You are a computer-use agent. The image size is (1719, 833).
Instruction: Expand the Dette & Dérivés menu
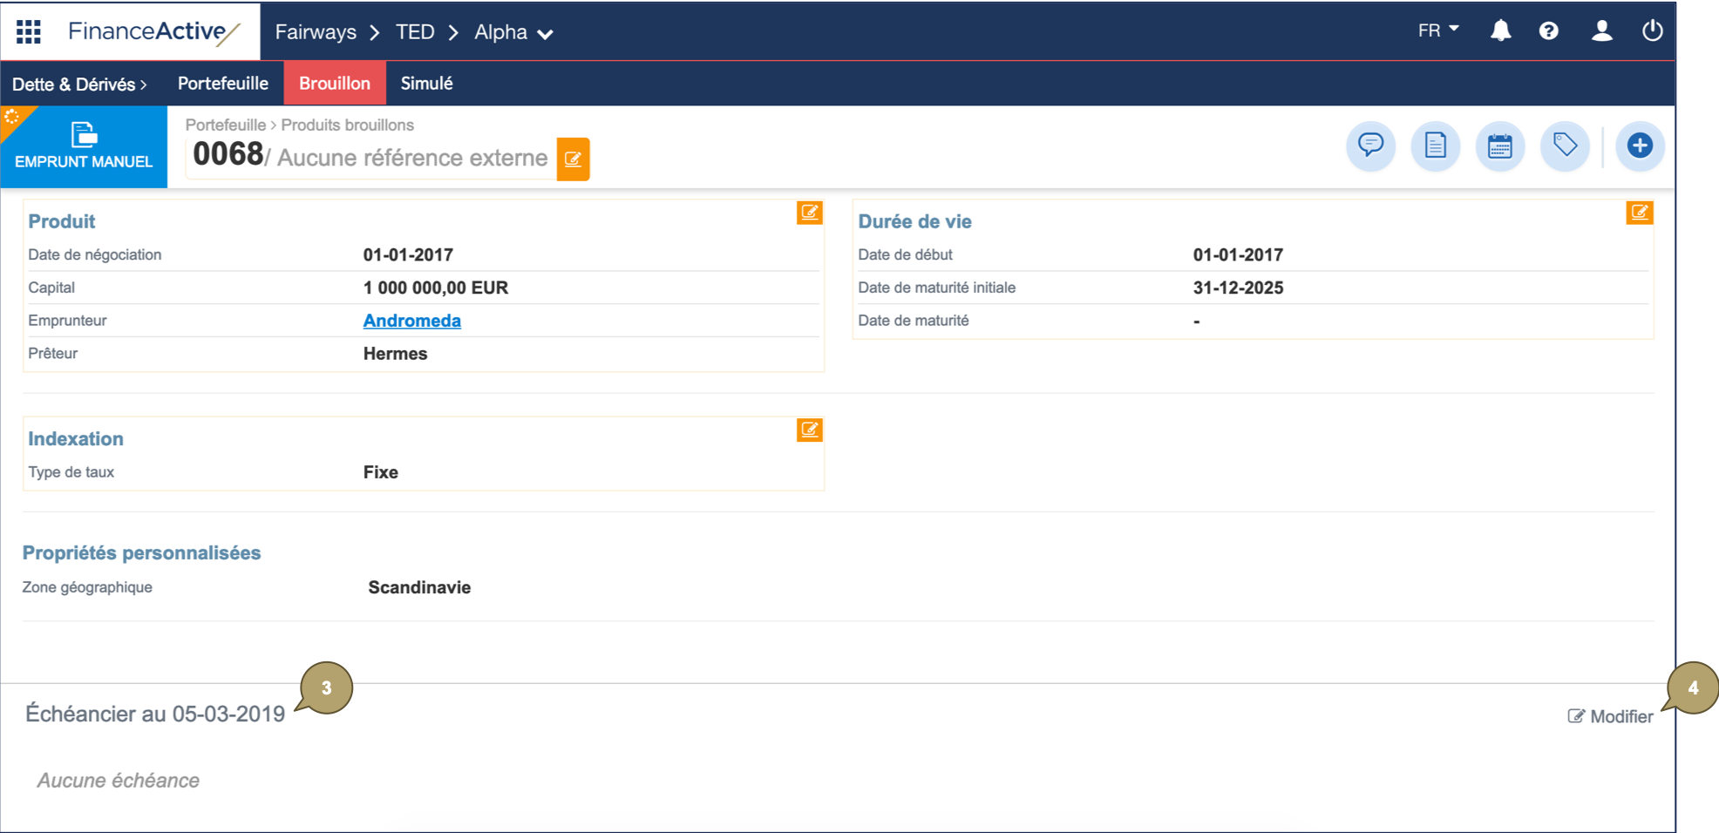point(78,83)
